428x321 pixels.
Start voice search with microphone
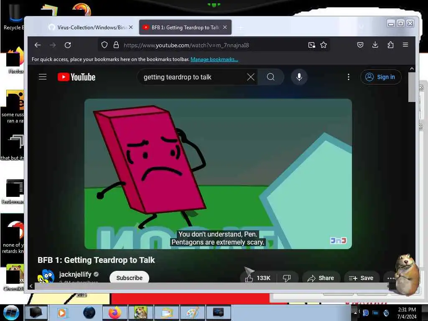pos(299,77)
